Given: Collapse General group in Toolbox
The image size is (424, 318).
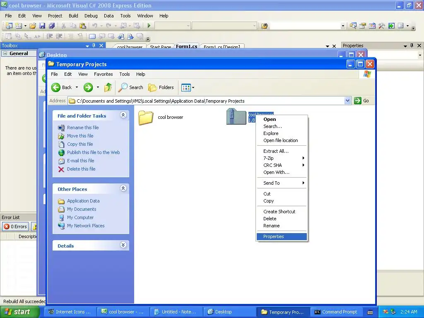Looking at the screenshot, I should [5, 53].
